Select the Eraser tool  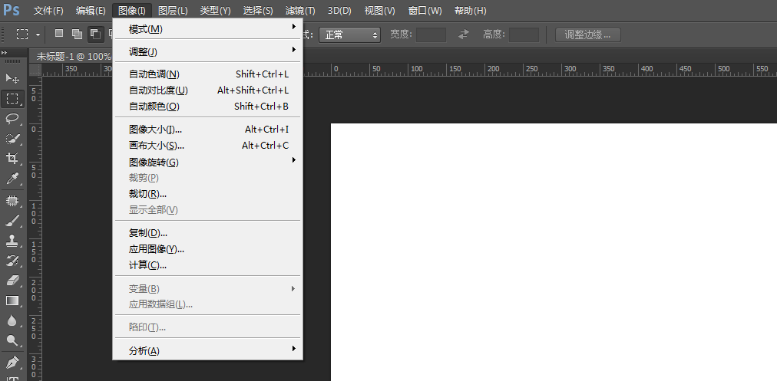12,281
